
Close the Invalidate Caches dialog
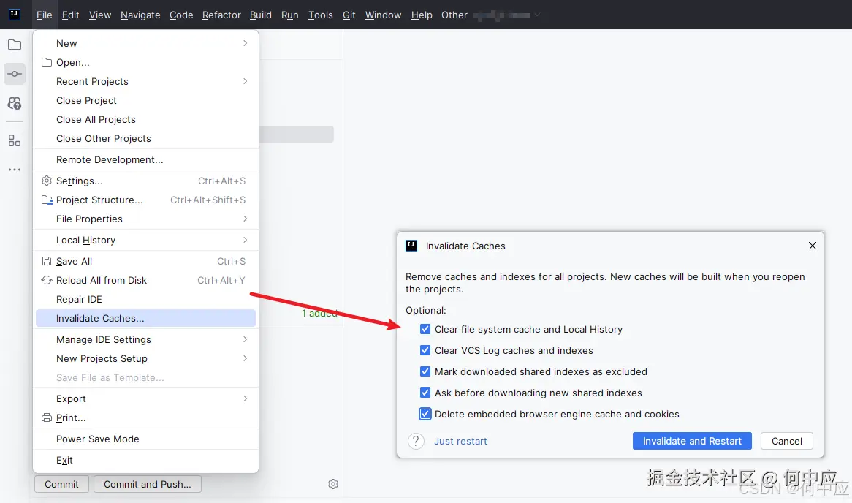point(813,246)
